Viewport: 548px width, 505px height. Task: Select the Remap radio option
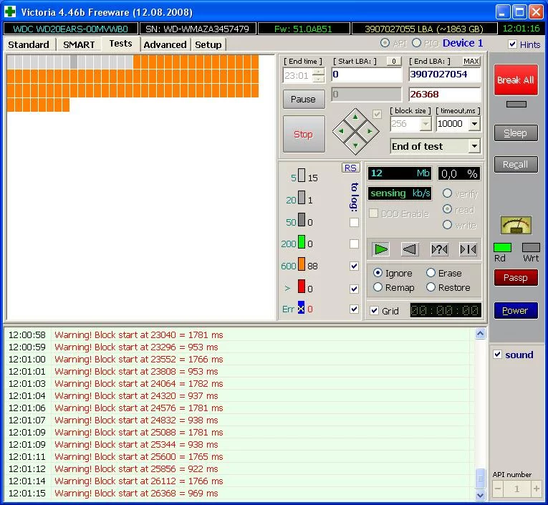click(x=378, y=287)
